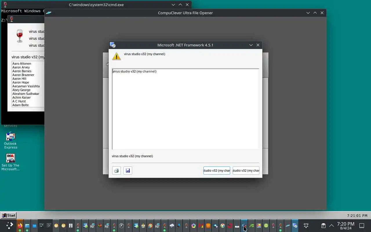Viewport: 371px width, 232px height.
Task: Click the down chevron on CompuClever title bar
Action: (308, 13)
